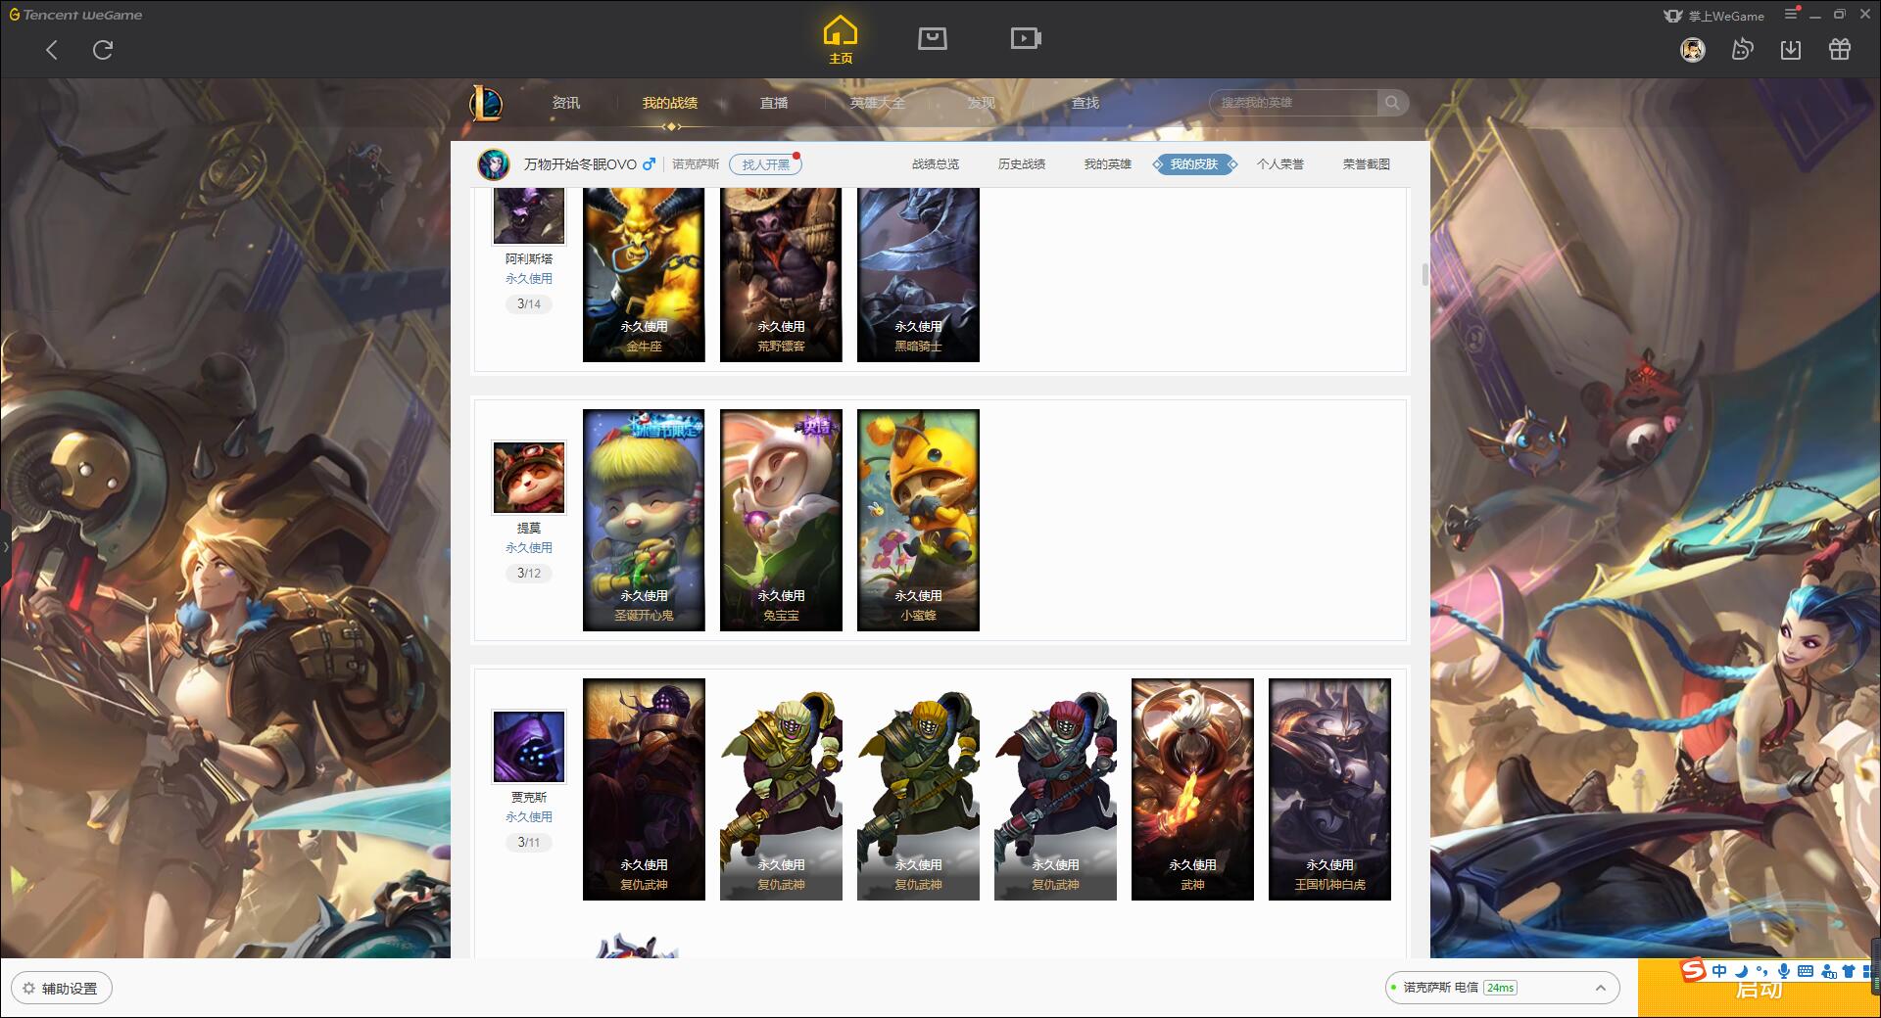This screenshot has width=1881, height=1018.
Task: Focus the 搜索我的英雄 search field
Action: click(1293, 103)
